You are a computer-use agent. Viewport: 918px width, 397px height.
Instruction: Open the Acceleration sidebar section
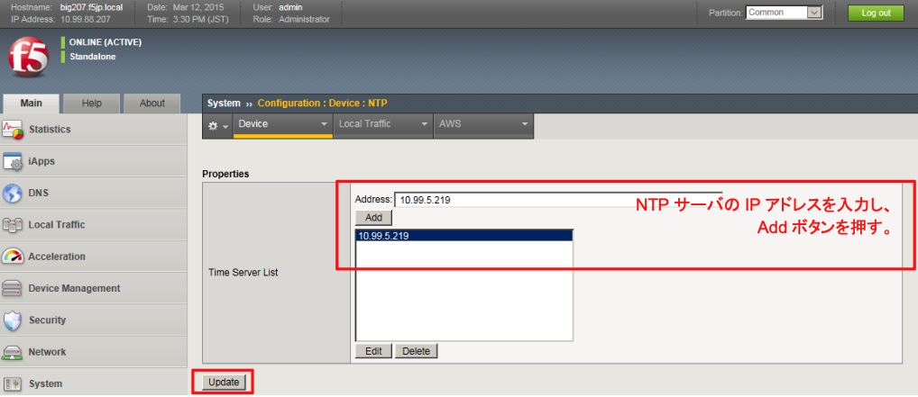(x=94, y=257)
